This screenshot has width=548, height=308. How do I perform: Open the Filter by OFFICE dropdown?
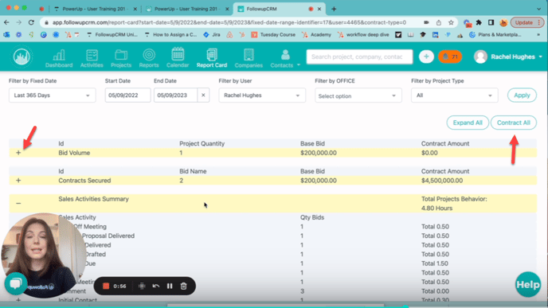click(x=358, y=96)
